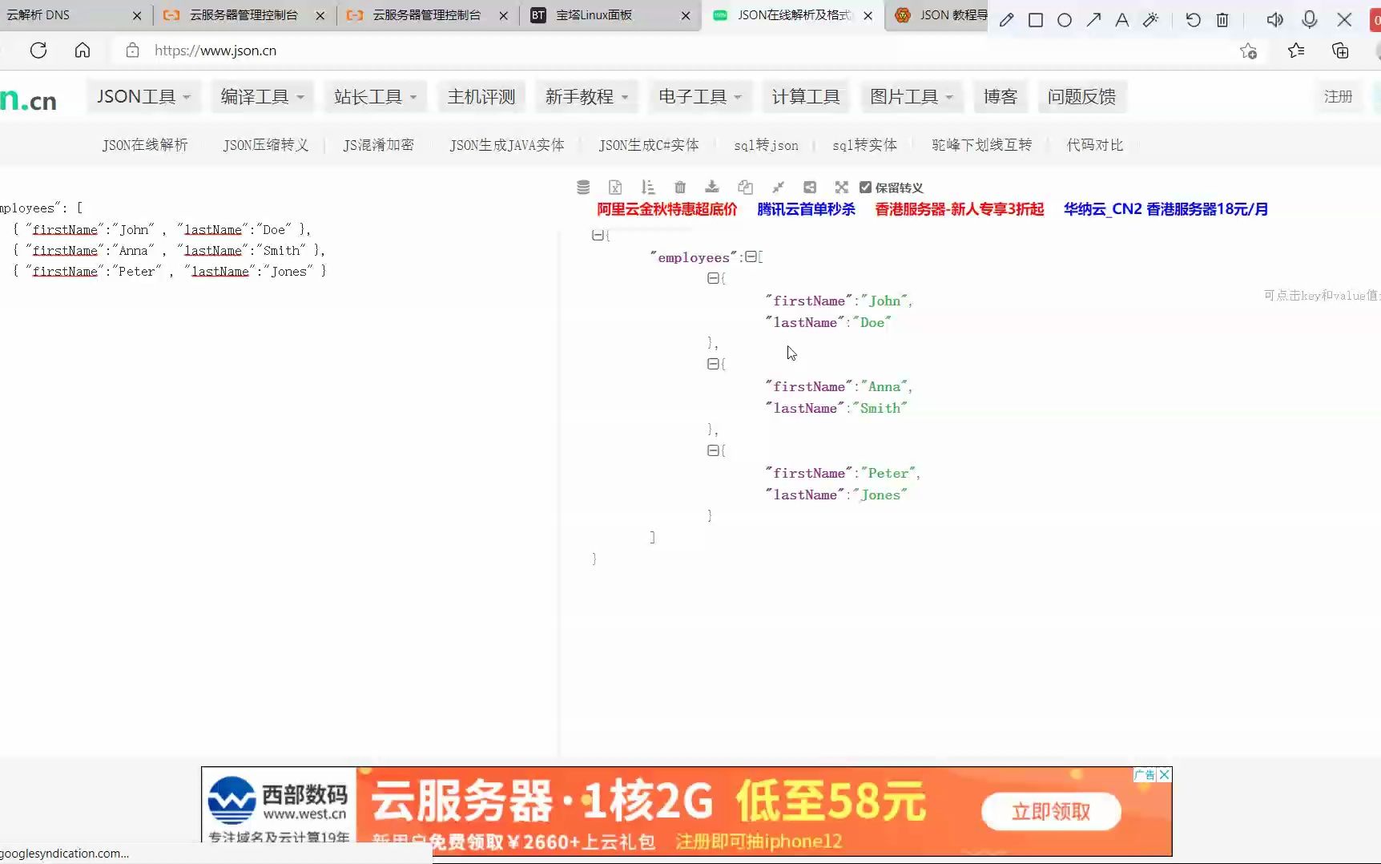Toggle the speaker sound icon

click(x=1275, y=20)
